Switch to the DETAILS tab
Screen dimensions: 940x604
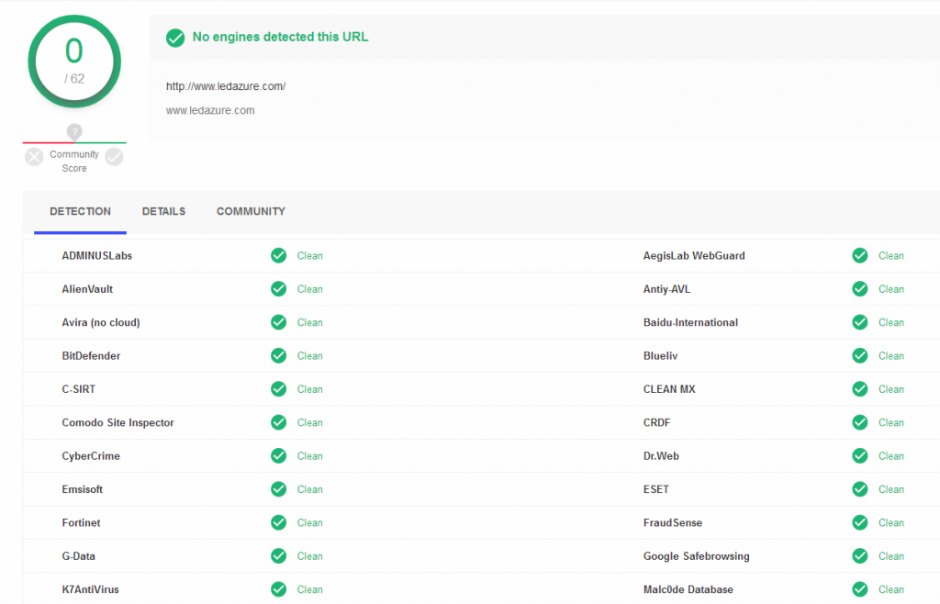click(163, 211)
